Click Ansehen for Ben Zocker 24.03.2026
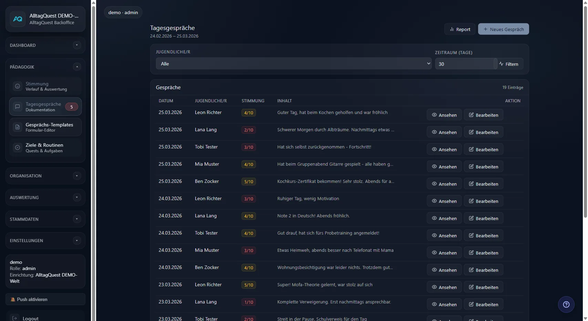Image resolution: width=588 pixels, height=321 pixels. coord(444,270)
